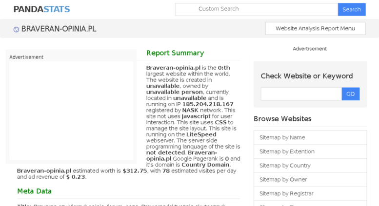
Task: Click the Meta Data heading
Action: [x=34, y=191]
